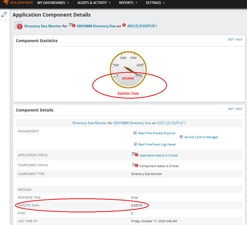The width and height of the screenshot is (247, 225).
Task: Click the Statistic Data gauge
Action: [x=128, y=70]
